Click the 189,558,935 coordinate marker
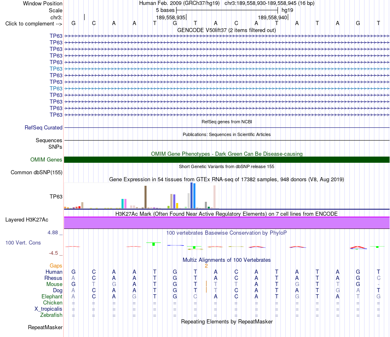The width and height of the screenshot is (390, 337). (171, 17)
